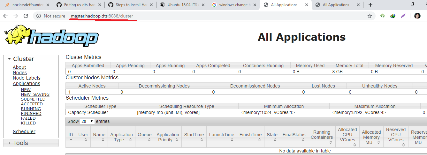427x155 pixels.
Task: Sort table by Name column
Action: tap(99, 137)
